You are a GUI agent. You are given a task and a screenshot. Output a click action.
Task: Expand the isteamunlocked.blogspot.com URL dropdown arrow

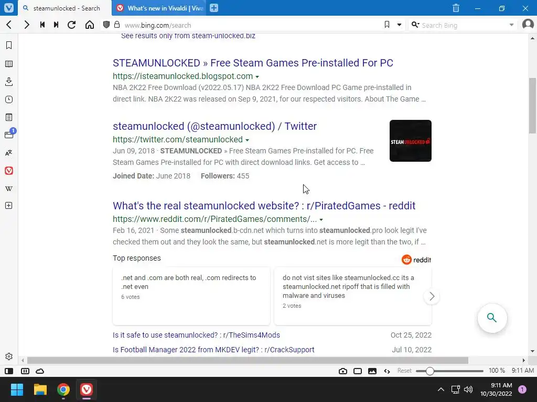click(257, 76)
